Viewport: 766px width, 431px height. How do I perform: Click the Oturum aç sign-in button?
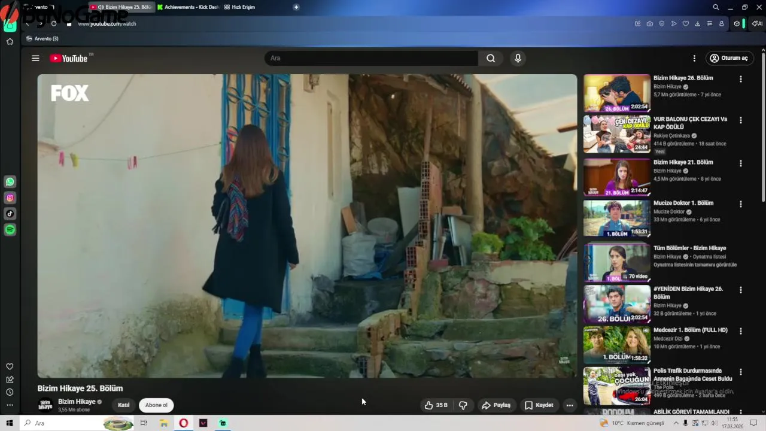pos(729,58)
